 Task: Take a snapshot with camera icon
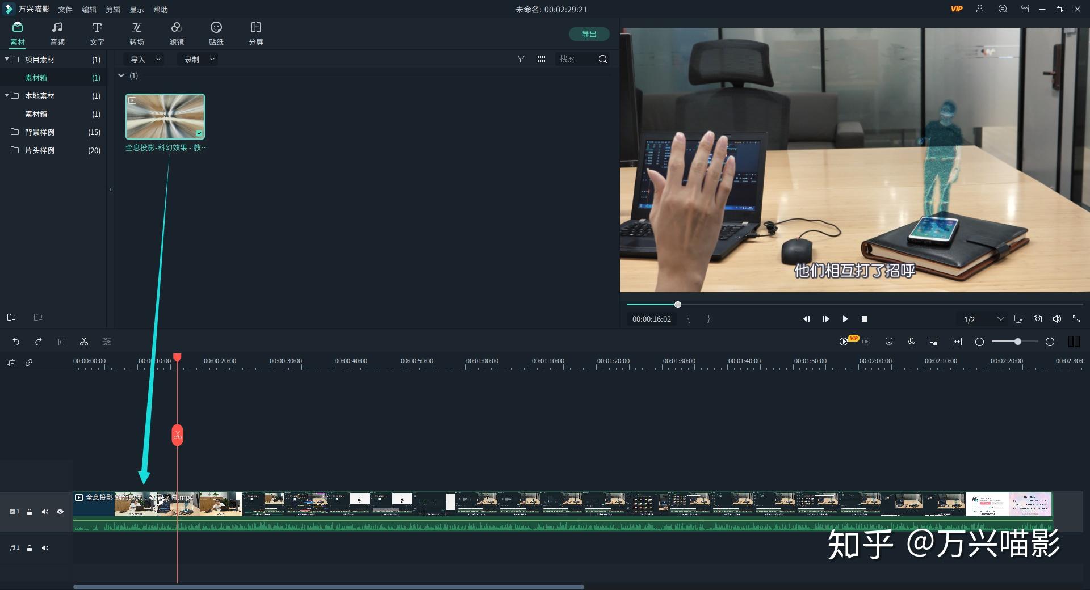click(x=1038, y=319)
